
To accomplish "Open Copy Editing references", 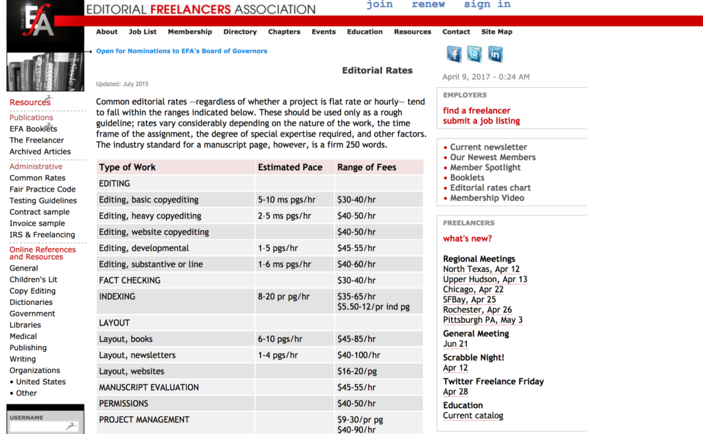I will point(32,291).
